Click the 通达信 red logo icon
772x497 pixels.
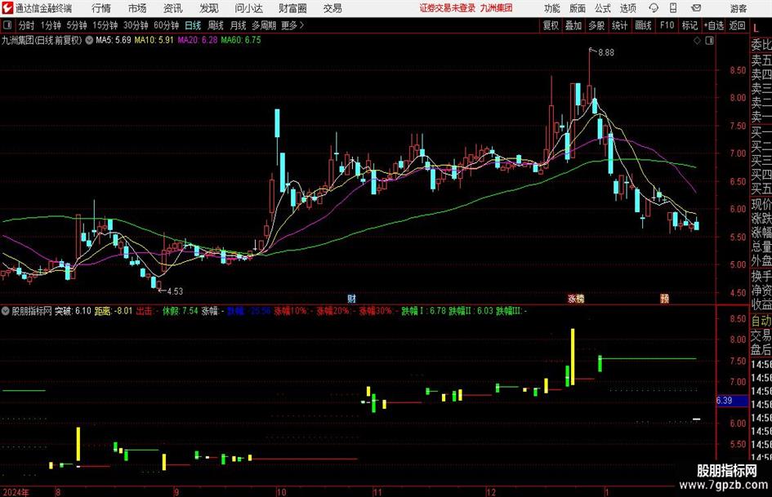click(7, 8)
